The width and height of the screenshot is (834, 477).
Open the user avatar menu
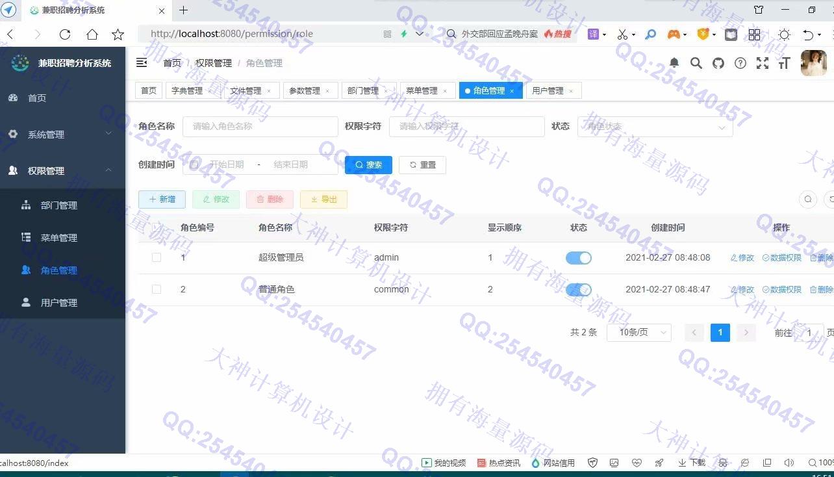click(x=814, y=63)
